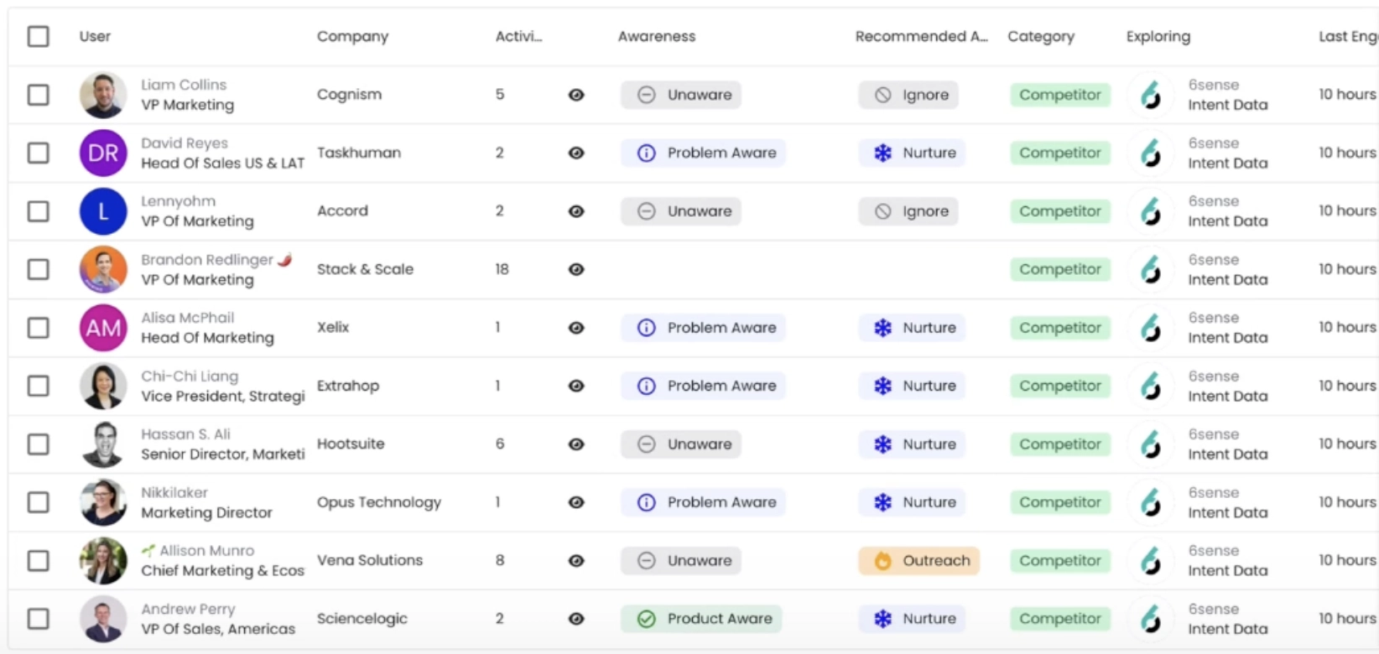Click eye icon in Opus Technology row
Viewport: 1379px width, 654px height.
coord(576,502)
